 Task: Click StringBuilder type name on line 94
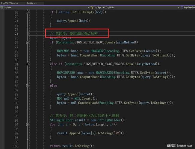[61, 120]
